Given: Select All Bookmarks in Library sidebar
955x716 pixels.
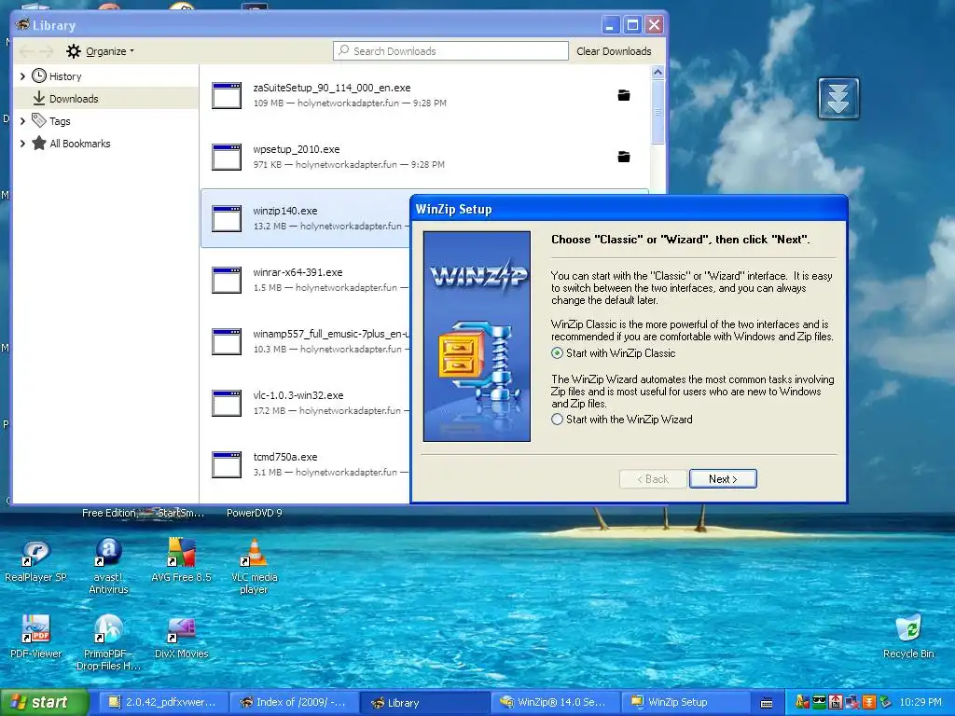Looking at the screenshot, I should [x=80, y=144].
